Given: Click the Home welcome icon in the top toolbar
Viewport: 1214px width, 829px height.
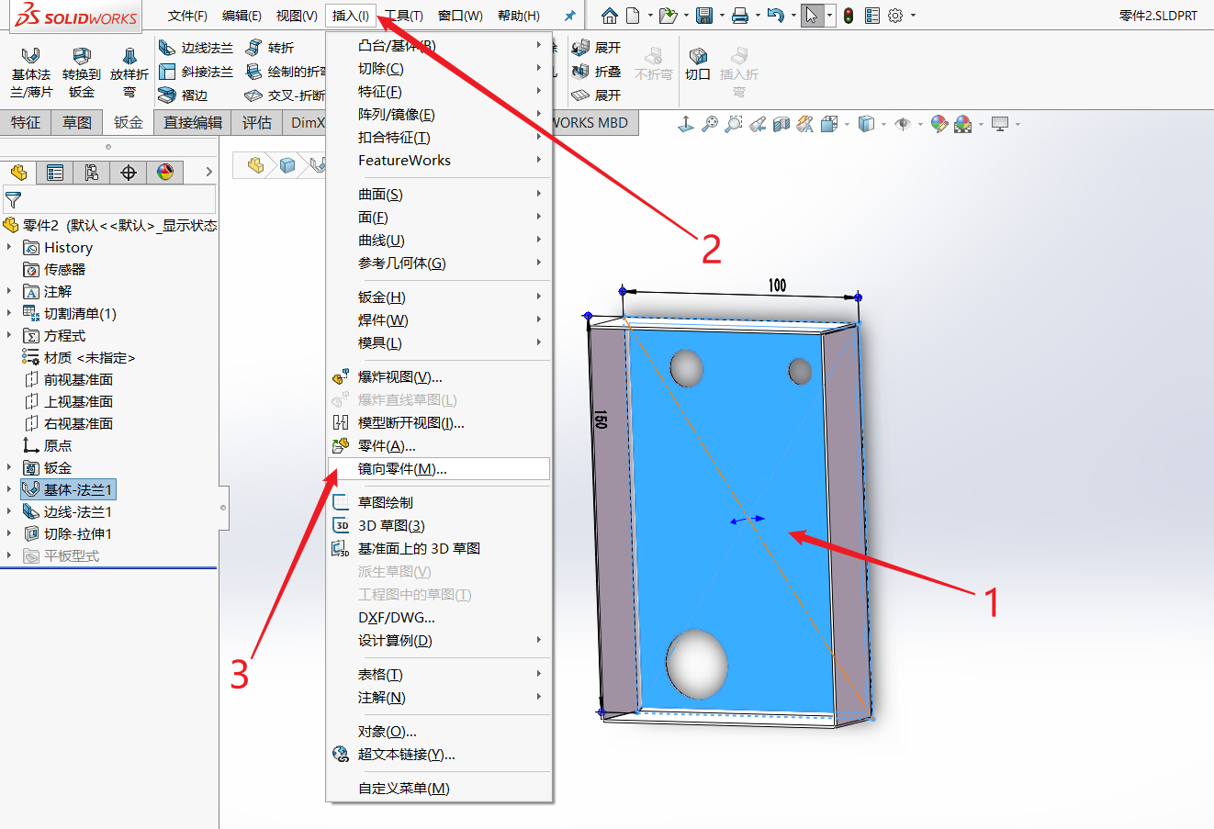Looking at the screenshot, I should pos(609,16).
